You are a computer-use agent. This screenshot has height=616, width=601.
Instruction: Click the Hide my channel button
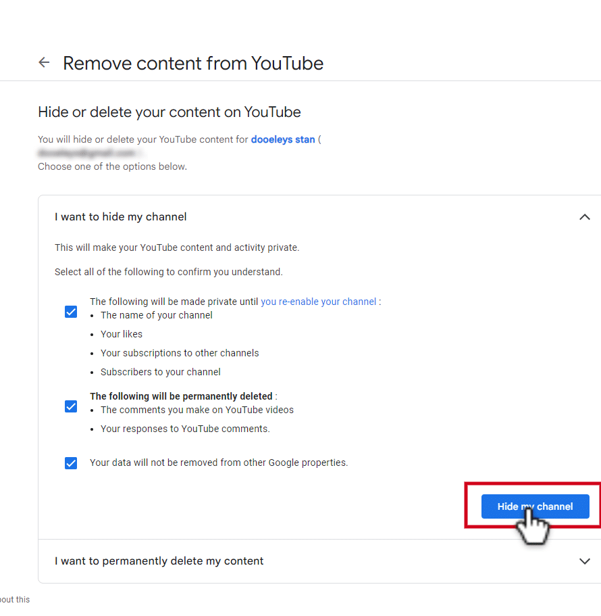coord(535,506)
